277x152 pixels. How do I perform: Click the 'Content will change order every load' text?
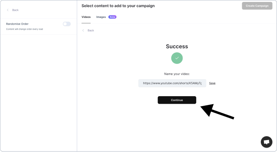pos(25,29)
